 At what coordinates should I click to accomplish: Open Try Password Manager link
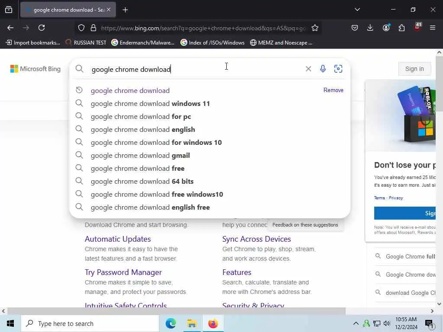click(123, 272)
